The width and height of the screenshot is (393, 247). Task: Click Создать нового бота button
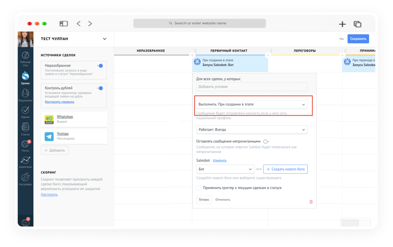(285, 169)
